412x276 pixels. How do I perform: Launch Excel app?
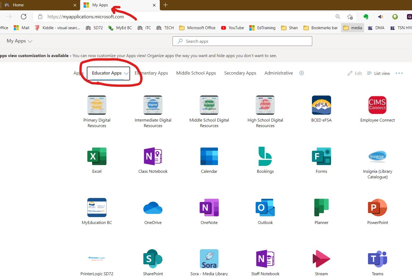(97, 156)
